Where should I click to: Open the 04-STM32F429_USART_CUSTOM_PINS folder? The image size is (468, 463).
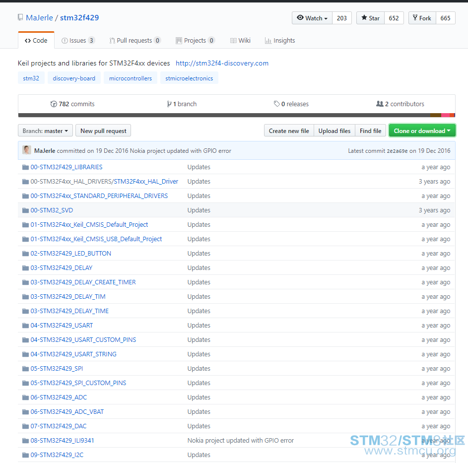[x=83, y=340]
